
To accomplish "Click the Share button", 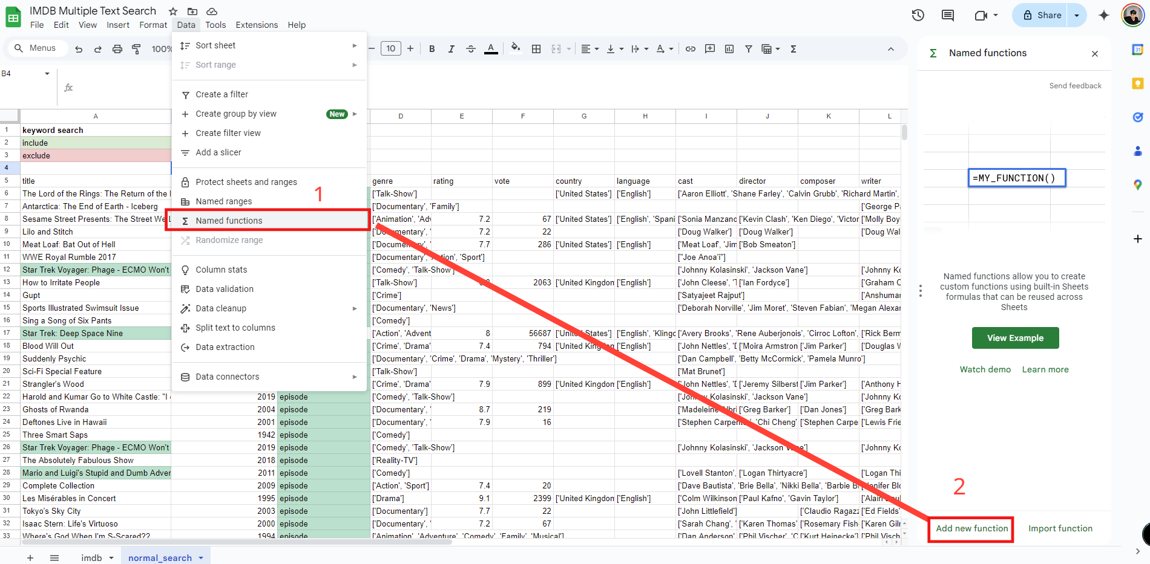I will point(1042,15).
